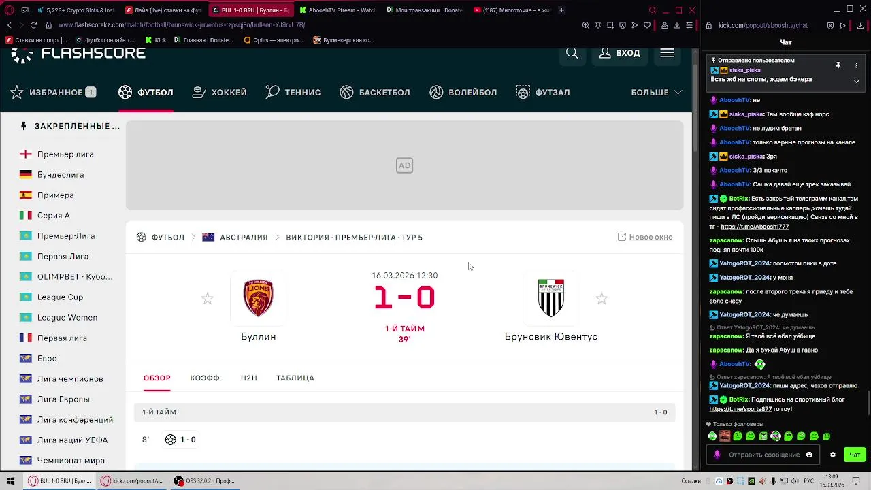Click the Отправить сообщение input field
The image size is (871, 490).
(x=763, y=455)
